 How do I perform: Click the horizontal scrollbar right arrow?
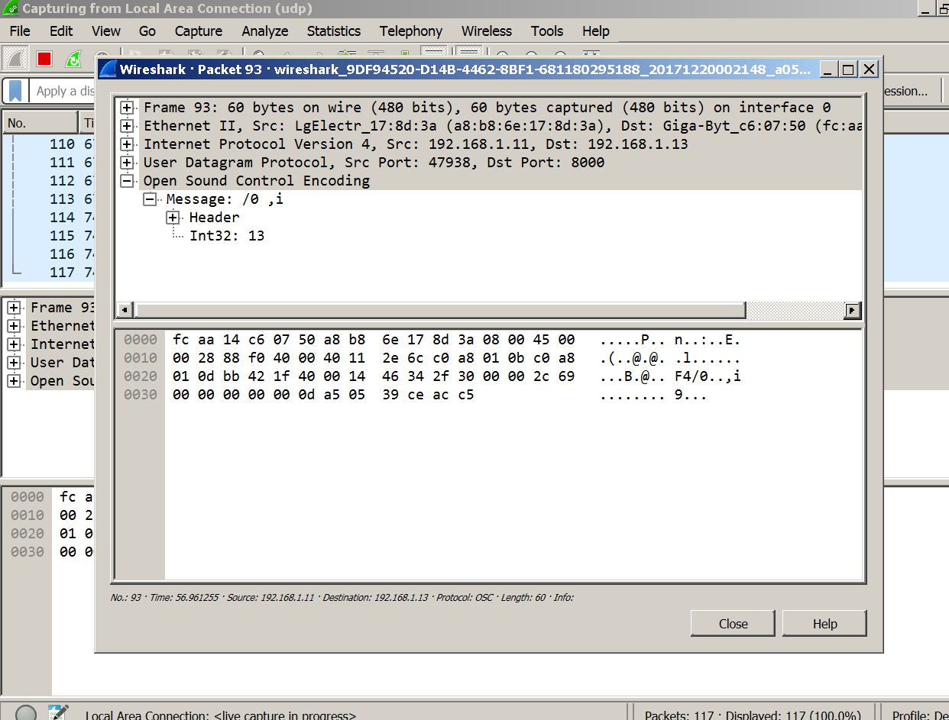point(852,310)
